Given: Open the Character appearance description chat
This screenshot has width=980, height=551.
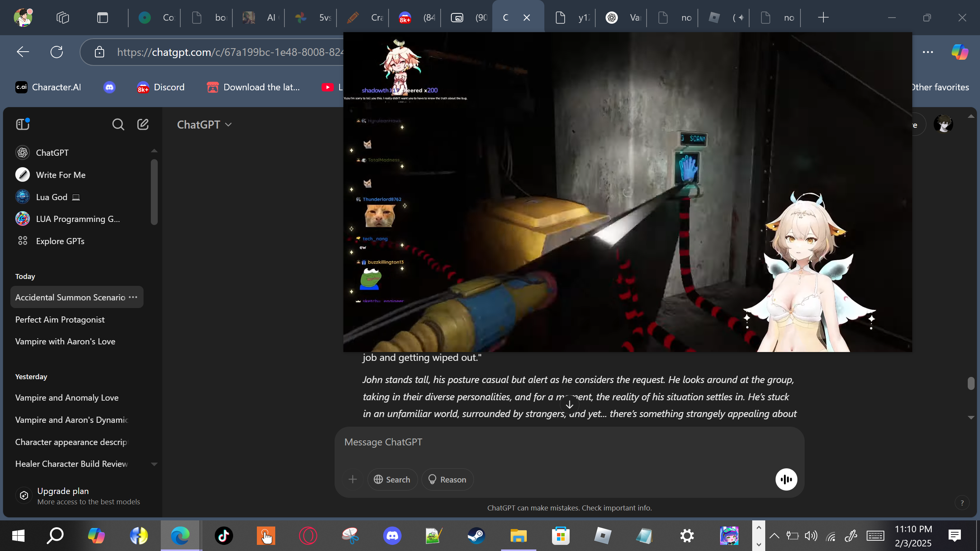Looking at the screenshot, I should tap(77, 442).
